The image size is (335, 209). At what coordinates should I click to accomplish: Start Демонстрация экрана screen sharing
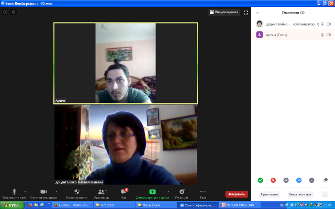point(152,194)
